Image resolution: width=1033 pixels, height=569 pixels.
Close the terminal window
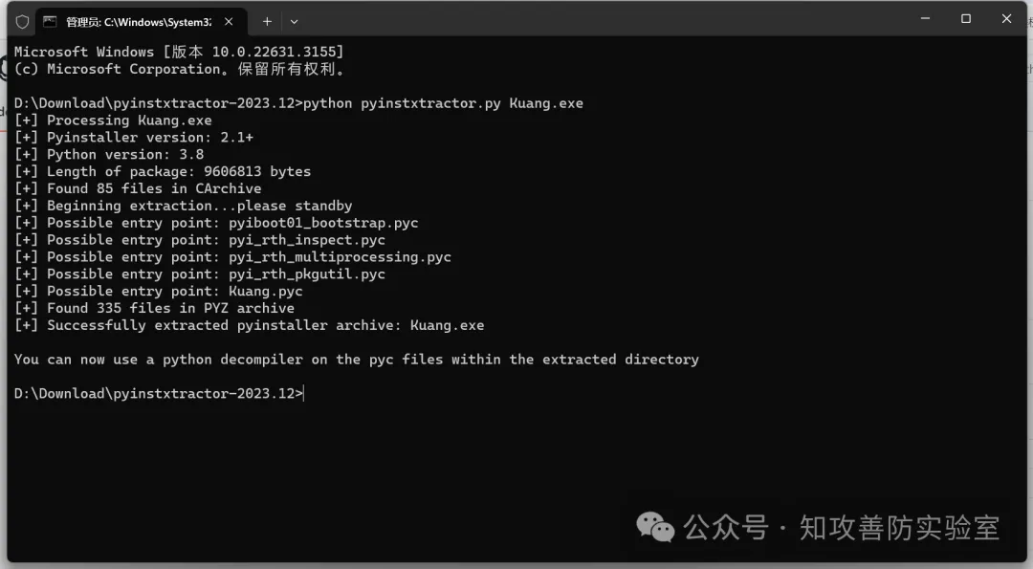point(1007,18)
